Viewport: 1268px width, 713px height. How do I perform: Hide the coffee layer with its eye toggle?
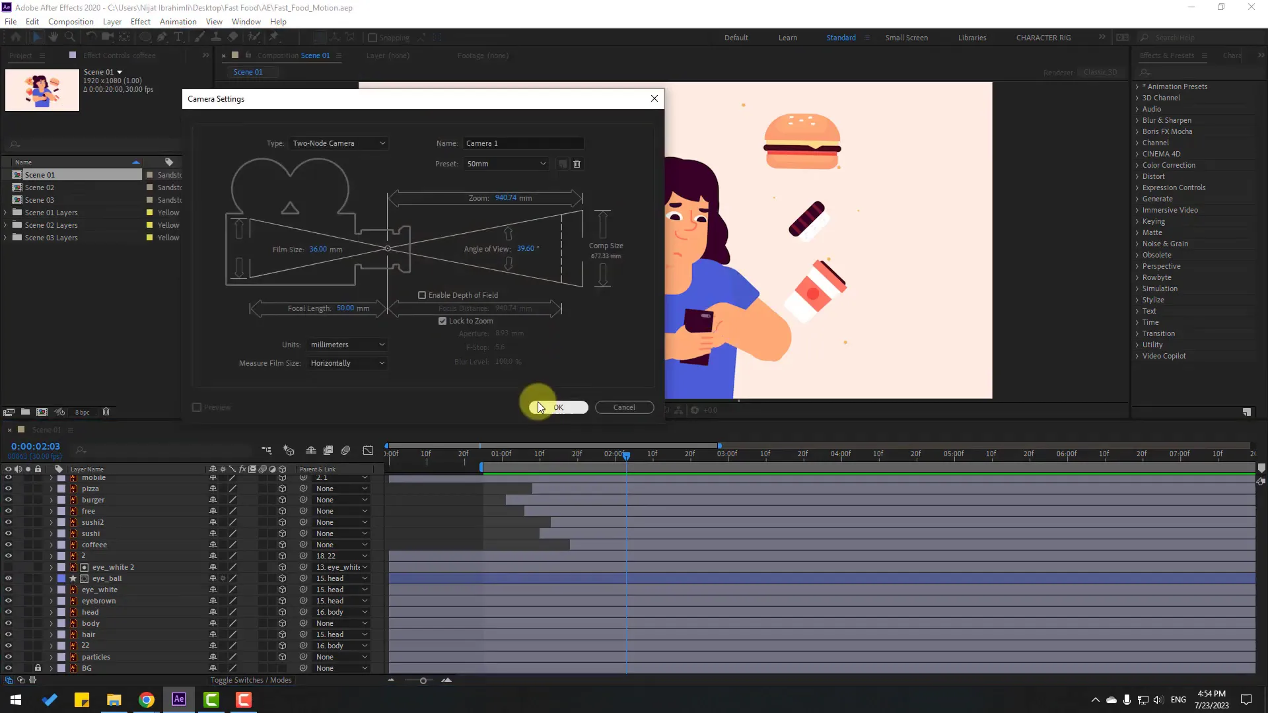point(9,545)
